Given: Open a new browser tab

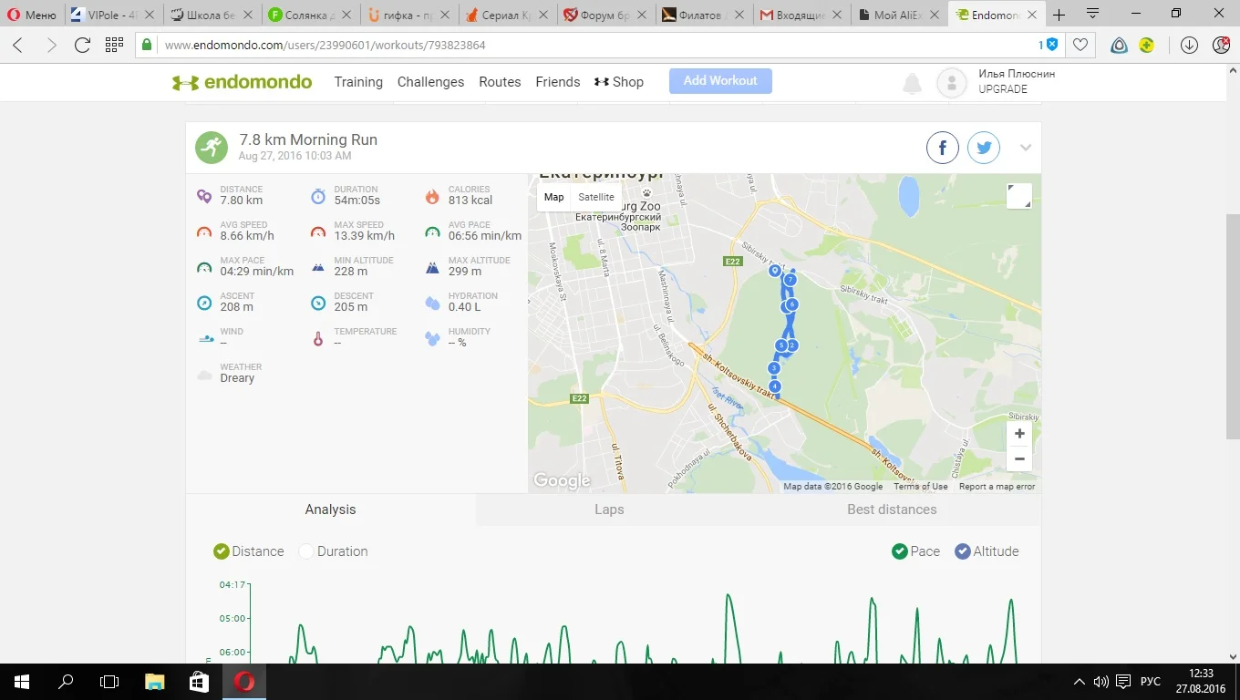Looking at the screenshot, I should pos(1059,15).
